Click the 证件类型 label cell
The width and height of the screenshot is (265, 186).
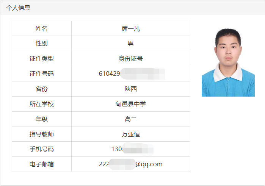click(x=42, y=59)
